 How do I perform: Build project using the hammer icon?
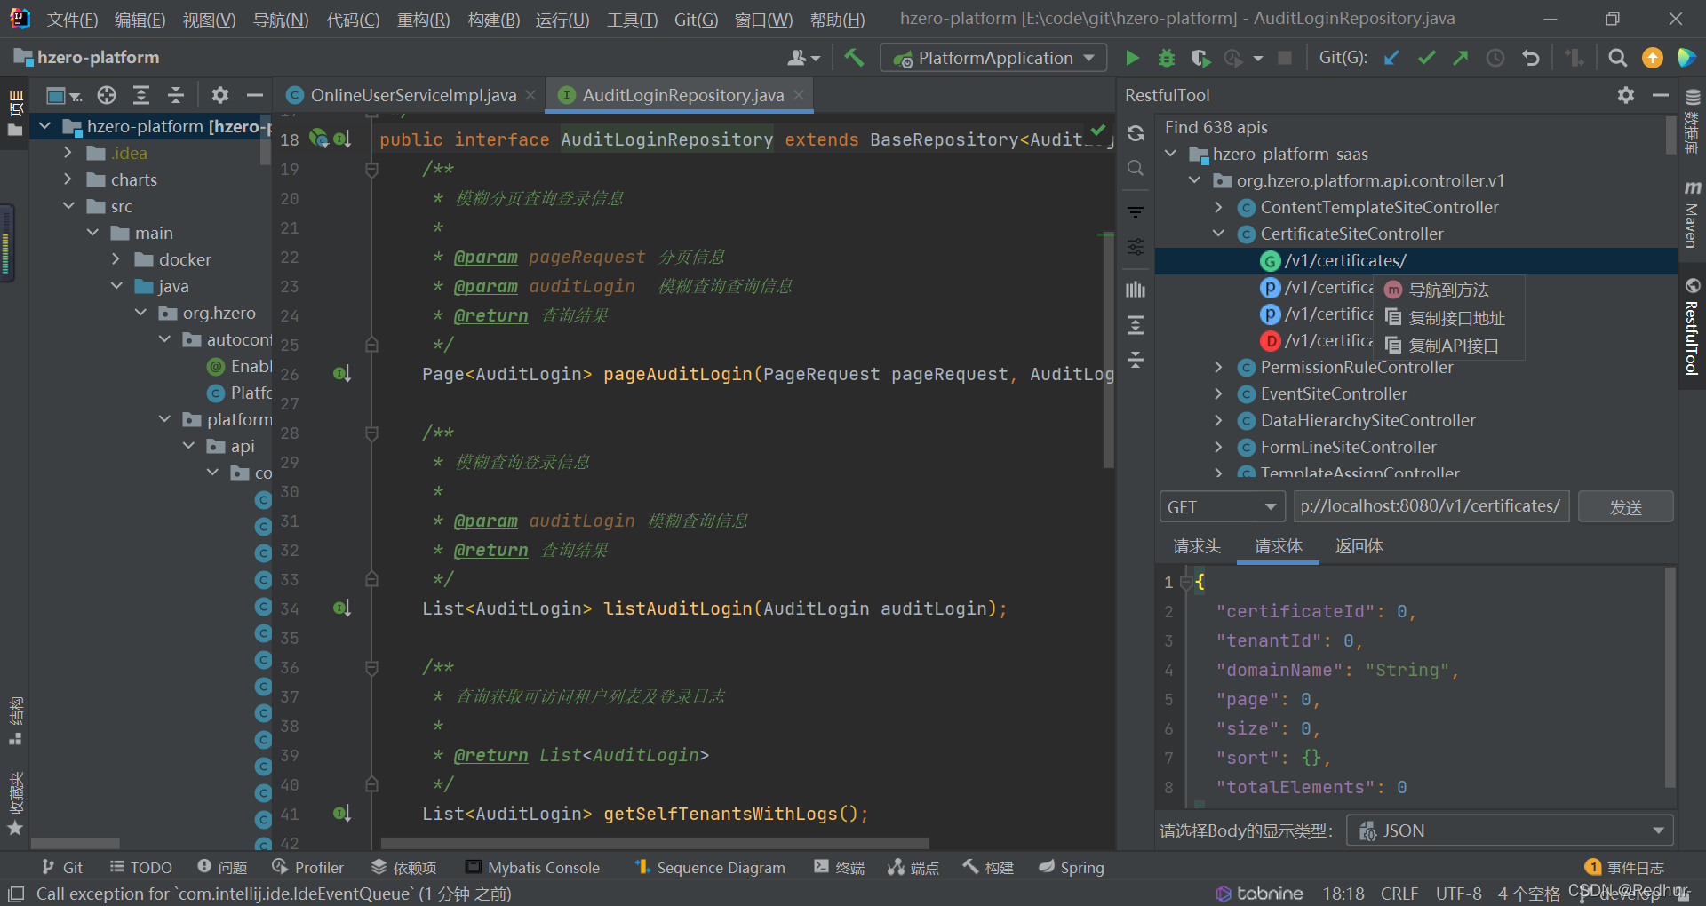click(854, 58)
